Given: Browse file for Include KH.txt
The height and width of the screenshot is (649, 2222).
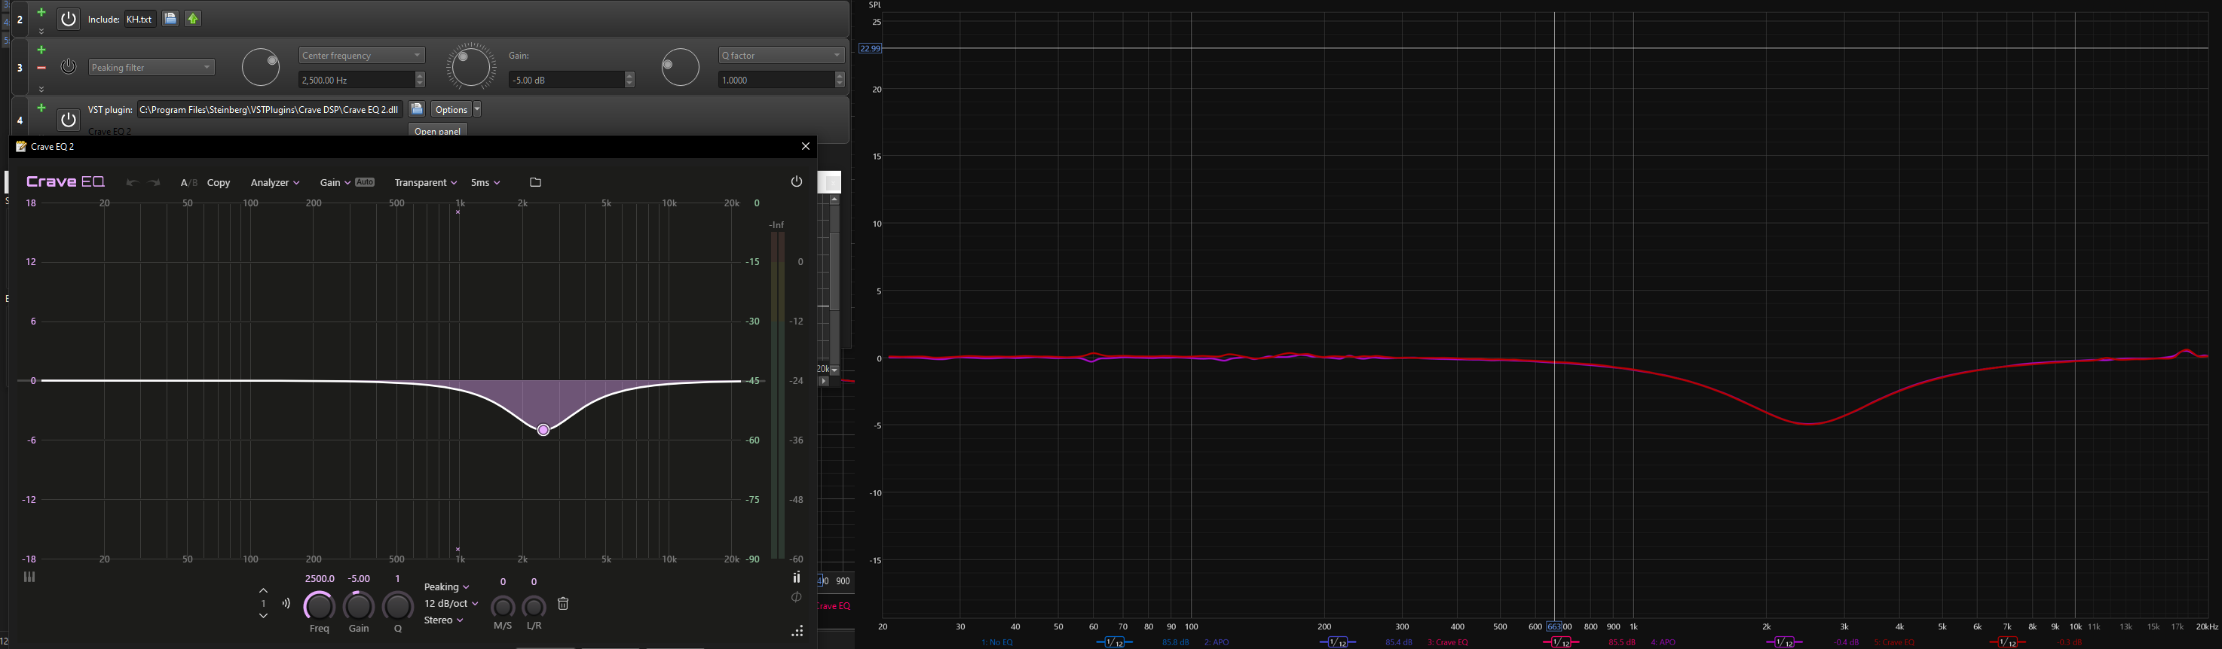Looking at the screenshot, I should 170,18.
